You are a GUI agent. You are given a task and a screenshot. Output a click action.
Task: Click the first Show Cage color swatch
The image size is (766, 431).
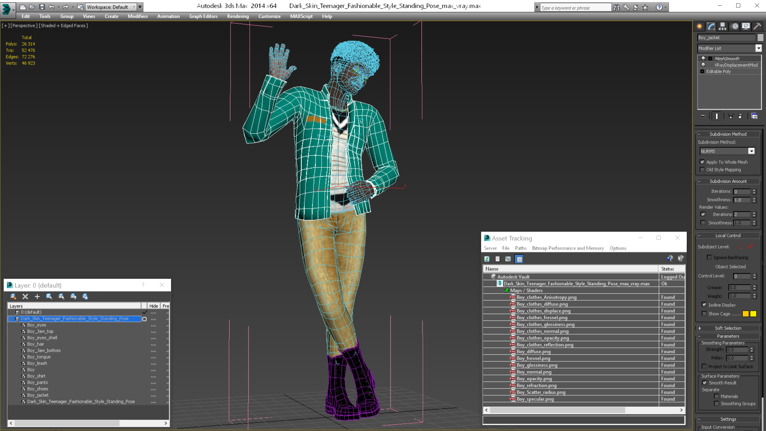tap(746, 314)
